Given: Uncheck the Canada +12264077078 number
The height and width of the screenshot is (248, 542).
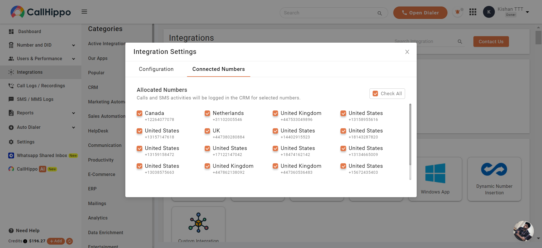Looking at the screenshot, I should [139, 114].
